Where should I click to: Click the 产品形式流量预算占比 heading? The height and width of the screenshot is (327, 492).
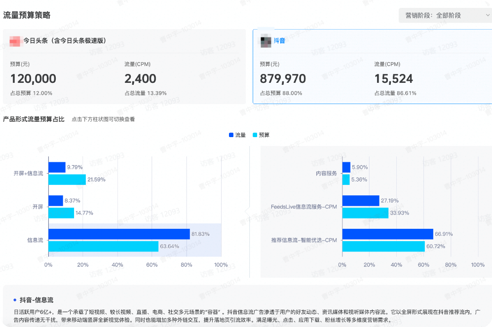click(34, 119)
